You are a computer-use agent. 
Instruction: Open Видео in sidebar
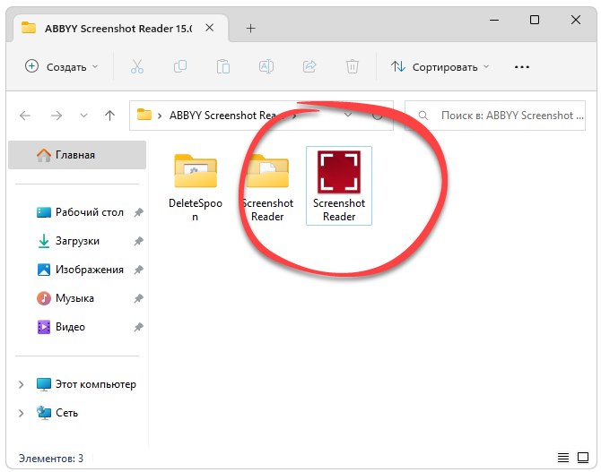point(70,327)
